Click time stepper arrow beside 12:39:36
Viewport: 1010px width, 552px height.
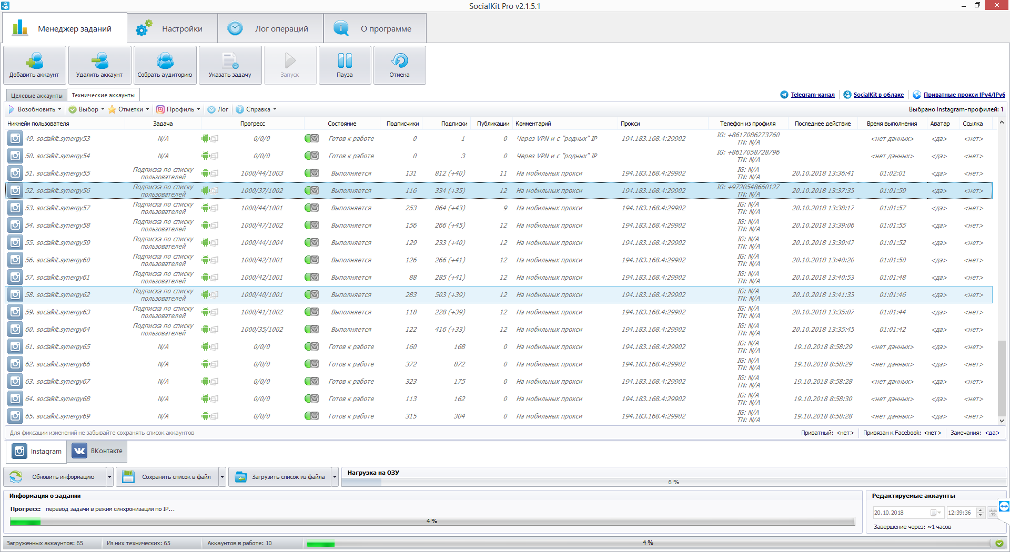click(x=980, y=513)
